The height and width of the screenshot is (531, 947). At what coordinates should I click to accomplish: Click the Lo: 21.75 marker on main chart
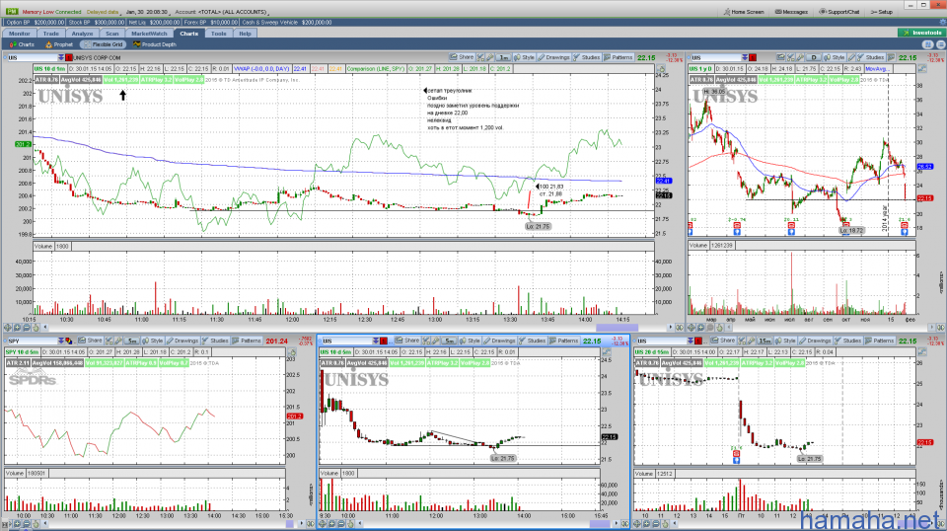538,227
